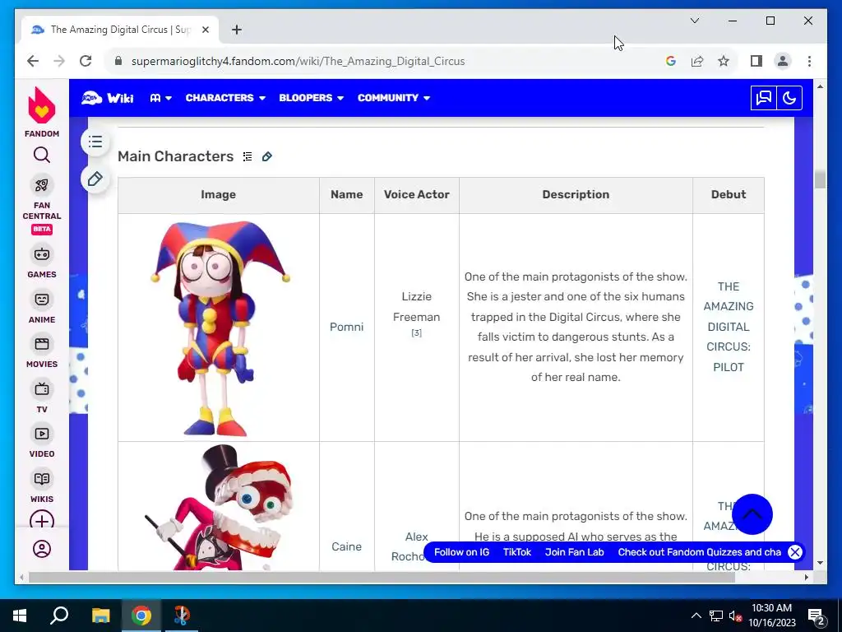Click Caine character image
842x632 pixels.
click(219, 507)
